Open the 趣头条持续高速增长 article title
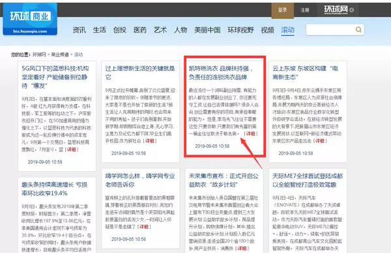Image resolution: width=391 pixels, height=253 pixels. point(54,189)
